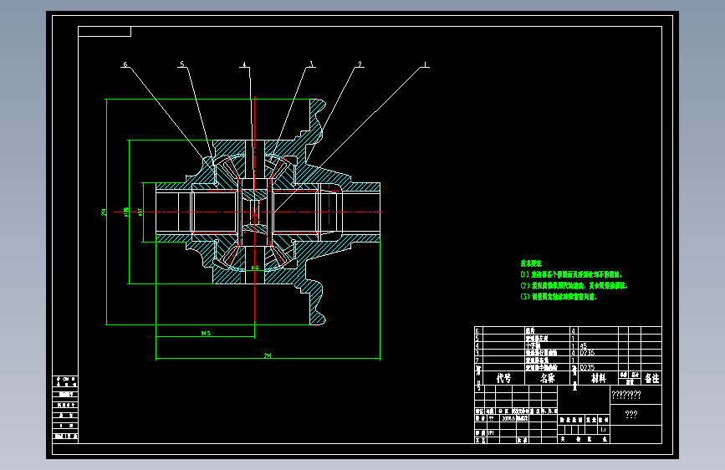Pick the 214 overall length dimension text
Screen dimensions: 725x470
[268, 355]
